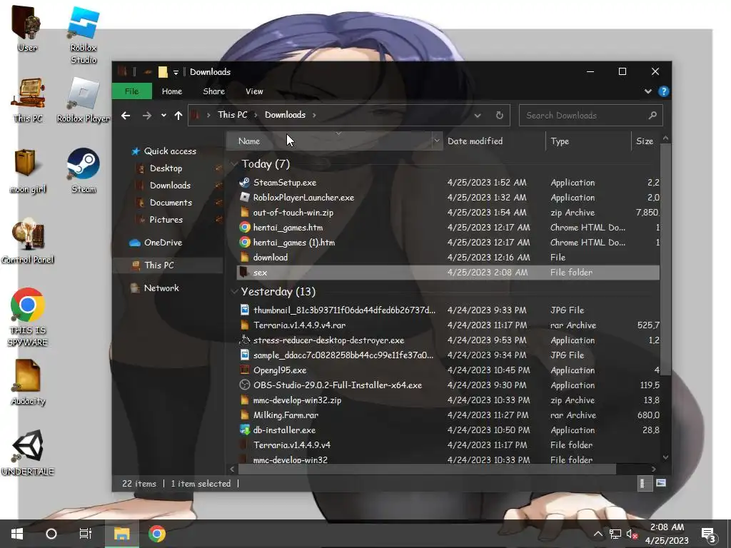
Task: Open Roblox Studio desktop shortcut
Action: coord(84,35)
